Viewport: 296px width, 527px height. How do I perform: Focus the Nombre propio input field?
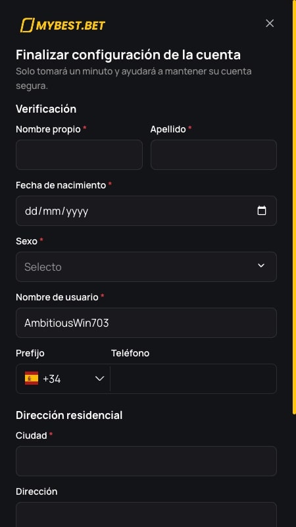click(79, 155)
